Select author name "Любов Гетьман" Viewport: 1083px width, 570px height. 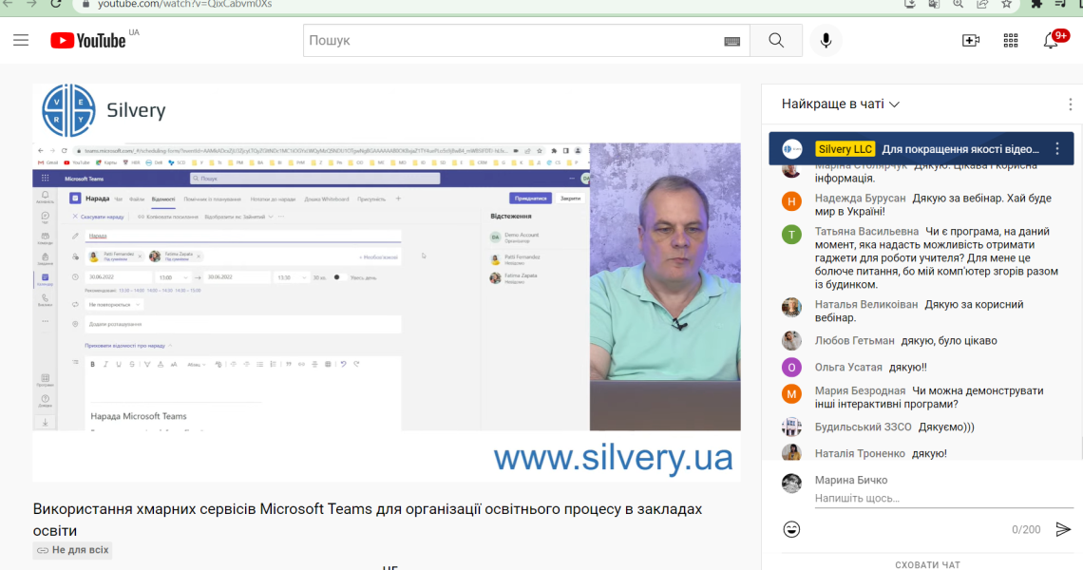coord(854,341)
